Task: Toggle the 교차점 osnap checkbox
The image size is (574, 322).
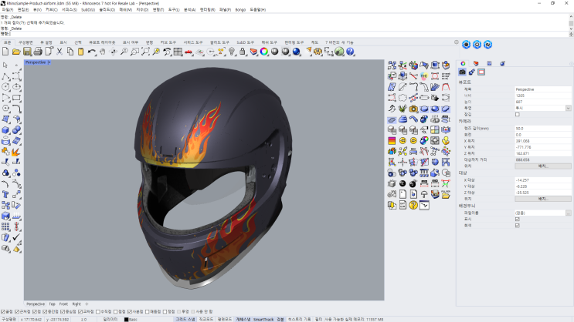Action: pyautogui.click(x=80, y=312)
